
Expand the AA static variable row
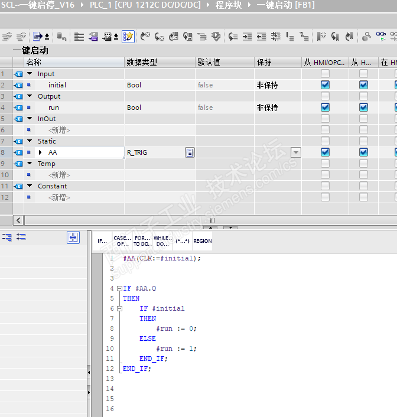40,152
